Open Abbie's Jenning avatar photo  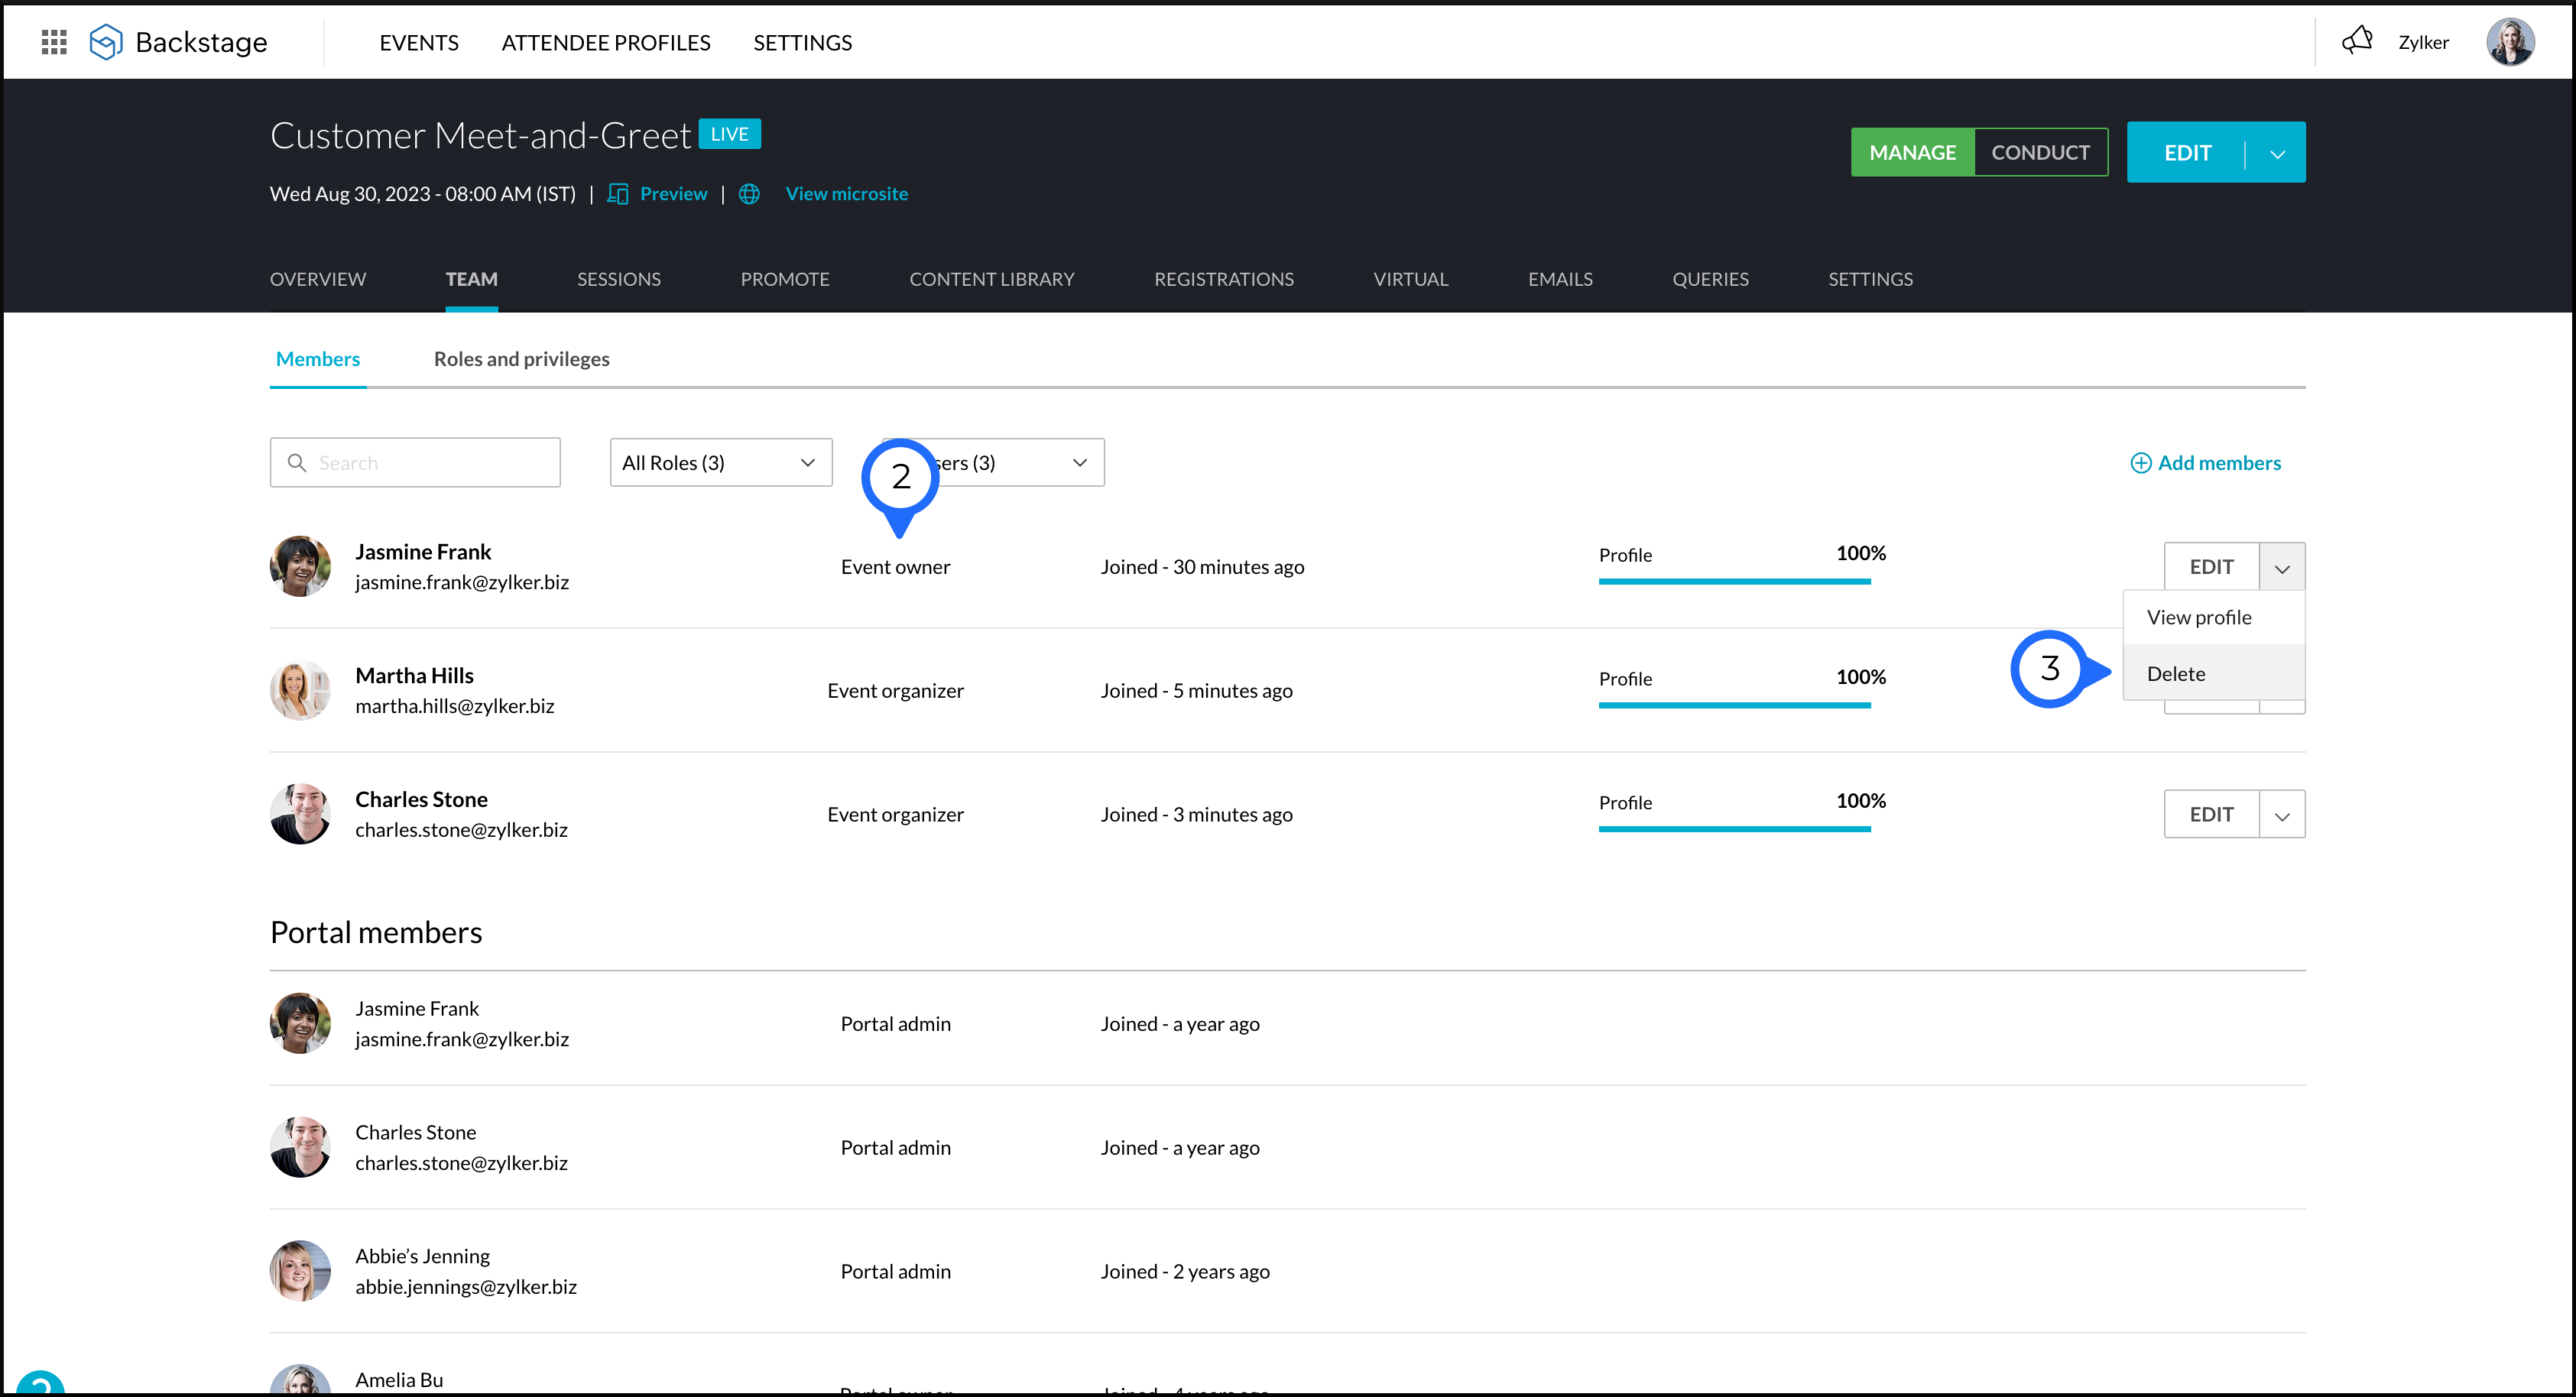tap(300, 1271)
